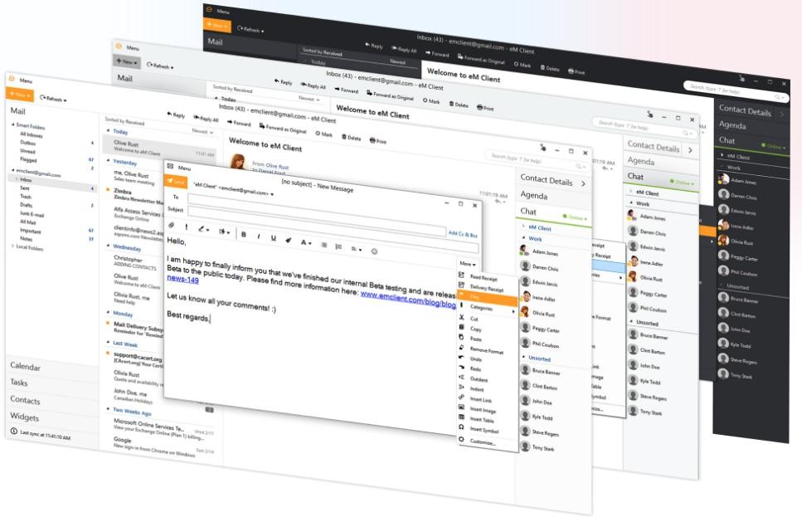The image size is (802, 522).
Task: Collapse the emclient@gmail.com account tree node
Action: coord(12,169)
